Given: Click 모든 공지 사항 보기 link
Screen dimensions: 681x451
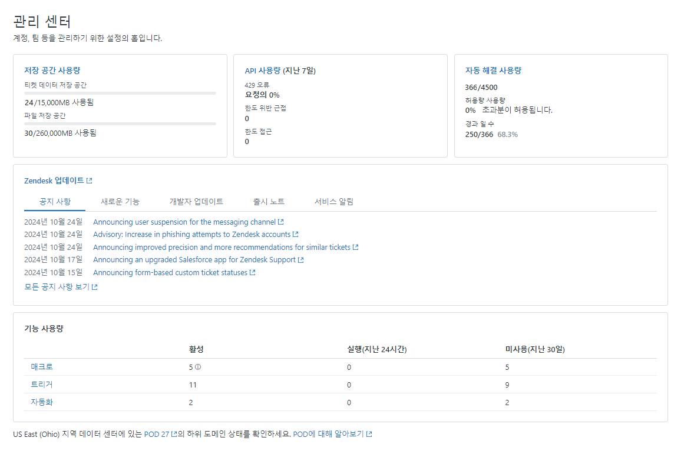Looking at the screenshot, I should [x=57, y=287].
